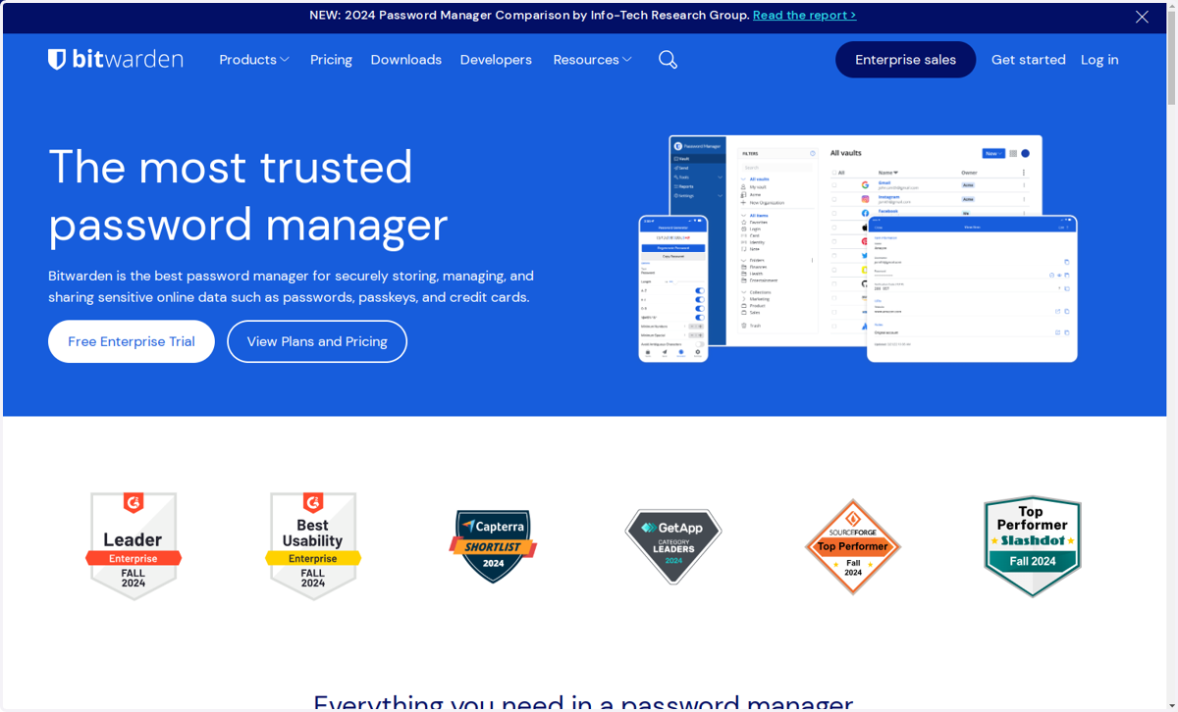Click the SourceForge Top Performer badge

[x=853, y=546]
